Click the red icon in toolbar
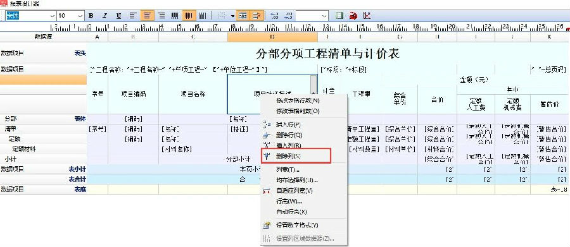570x247 pixels. pos(353,16)
